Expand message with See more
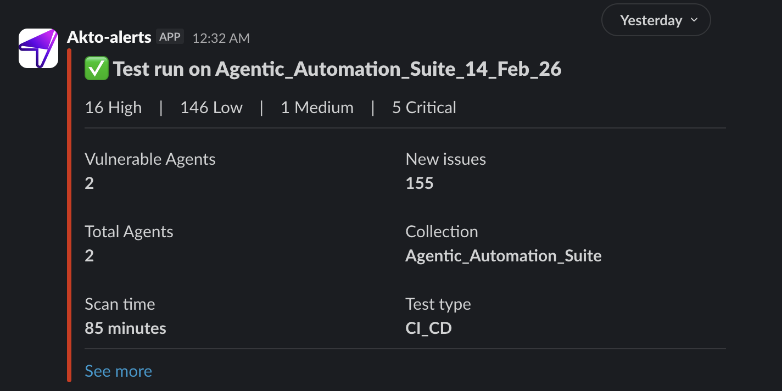The width and height of the screenshot is (782, 391). [x=118, y=371]
